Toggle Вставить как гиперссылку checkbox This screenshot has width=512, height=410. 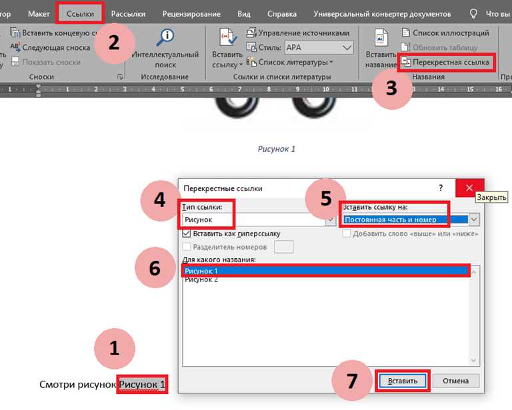(x=187, y=234)
